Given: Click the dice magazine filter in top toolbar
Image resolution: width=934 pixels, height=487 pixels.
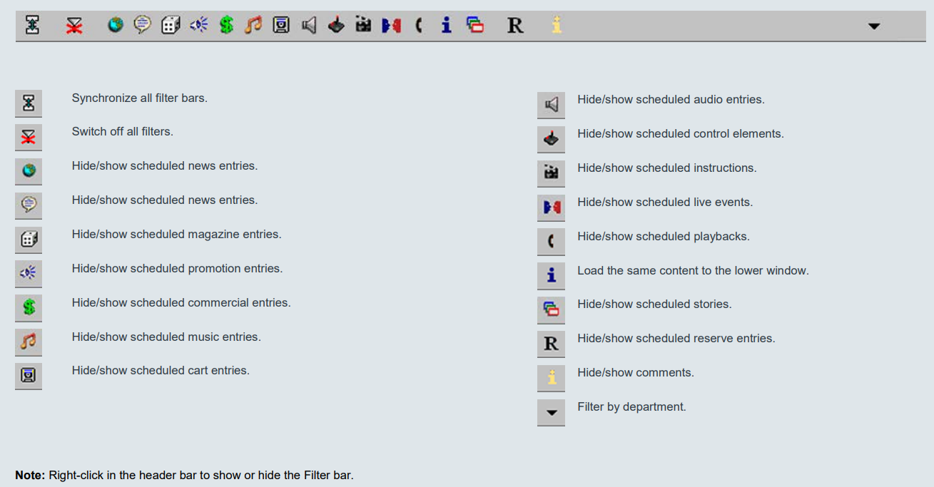Looking at the screenshot, I should [171, 26].
